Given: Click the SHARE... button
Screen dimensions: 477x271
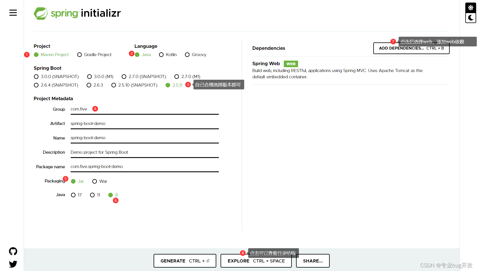Looking at the screenshot, I should point(313,261).
